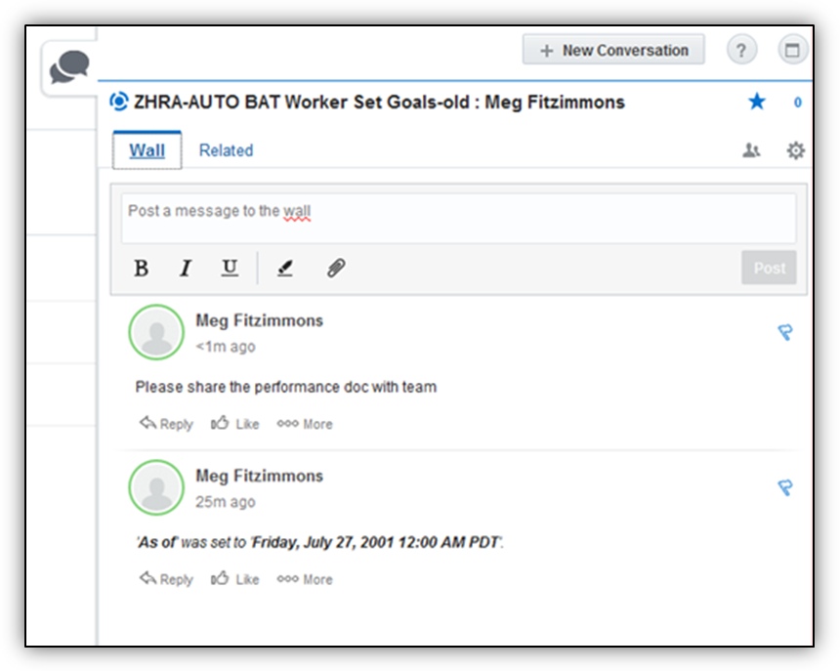Switch to the Related tab
840x671 pixels.
(x=226, y=150)
